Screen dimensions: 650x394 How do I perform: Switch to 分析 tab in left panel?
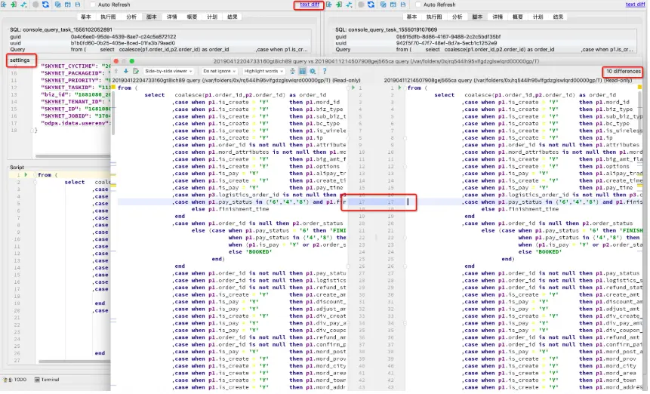[131, 17]
